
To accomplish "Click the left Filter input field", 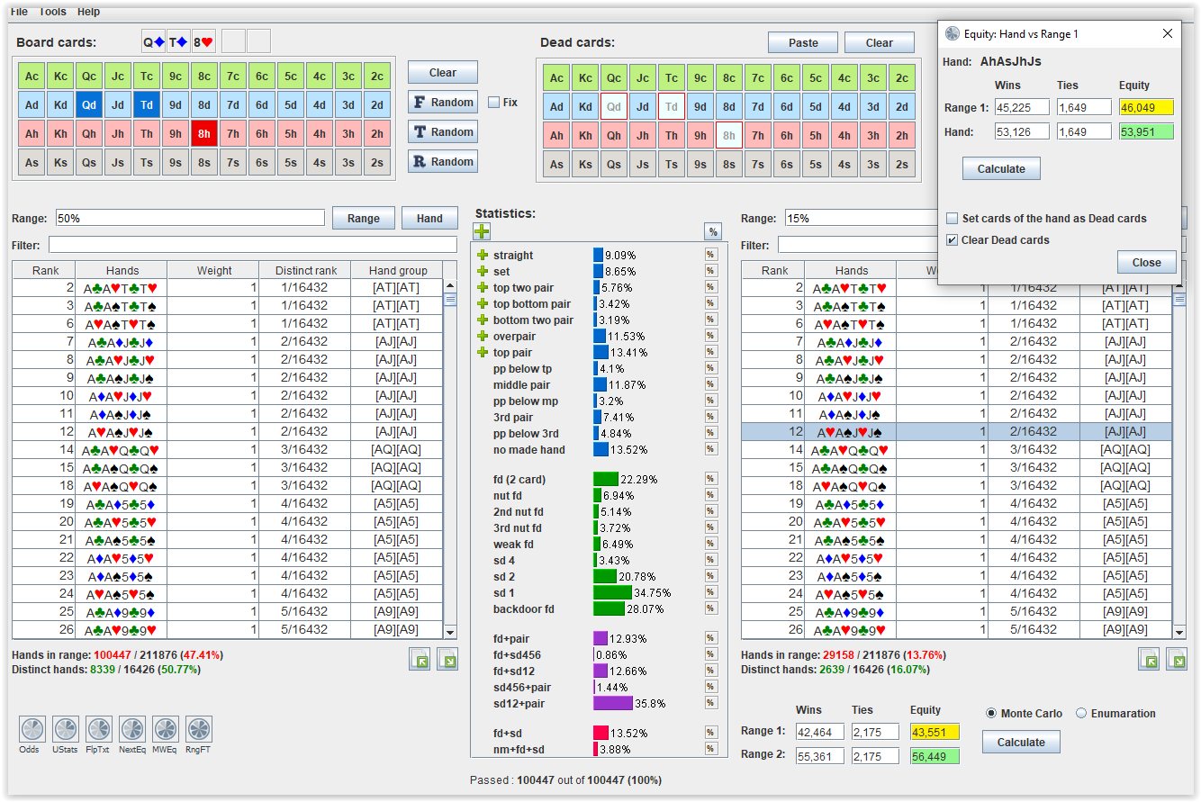I will point(253,245).
